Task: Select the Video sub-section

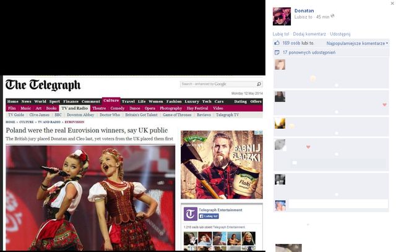Action: coord(218,108)
